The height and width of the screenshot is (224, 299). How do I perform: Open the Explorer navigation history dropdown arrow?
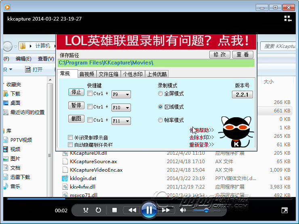16,46
